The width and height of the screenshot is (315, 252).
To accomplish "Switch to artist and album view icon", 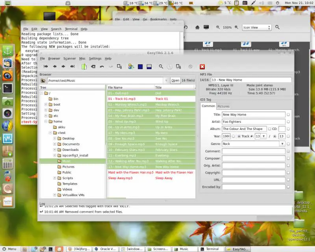I will [131, 67].
